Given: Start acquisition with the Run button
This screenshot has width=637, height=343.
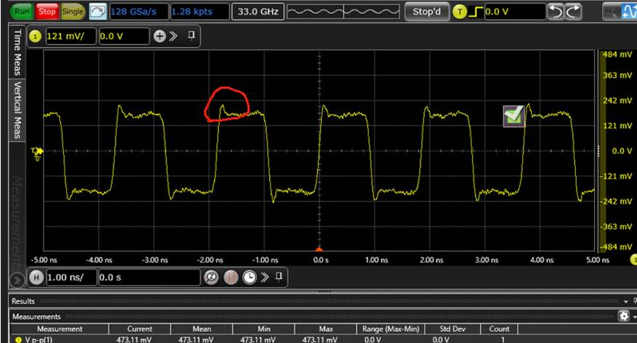Looking at the screenshot, I should [x=22, y=11].
